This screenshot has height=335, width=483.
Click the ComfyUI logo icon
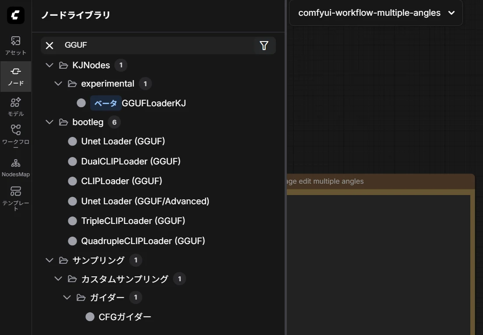point(16,15)
